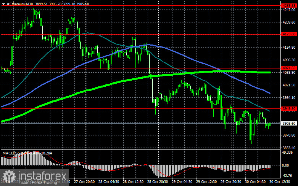298x186 pixels.
Task: Click the 49.336 MACD scale value
Action: click(288, 153)
